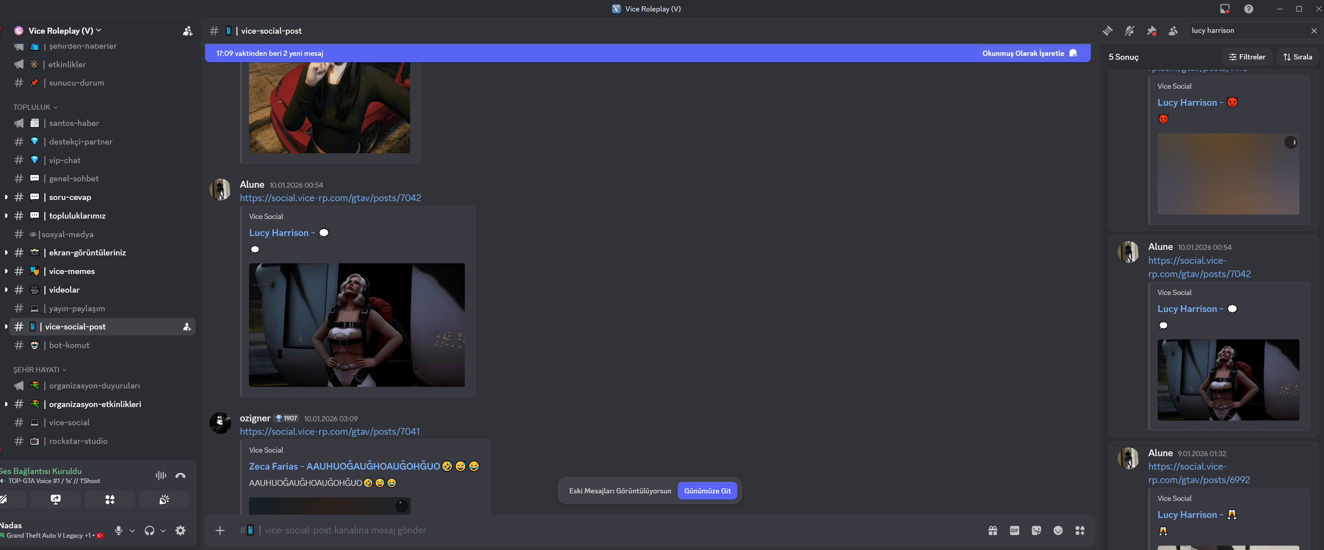1324x550 pixels.
Task: Select the genel-sohbet channel
Action: click(102, 178)
